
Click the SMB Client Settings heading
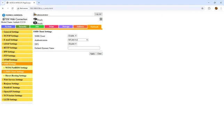click(x=42, y=32)
